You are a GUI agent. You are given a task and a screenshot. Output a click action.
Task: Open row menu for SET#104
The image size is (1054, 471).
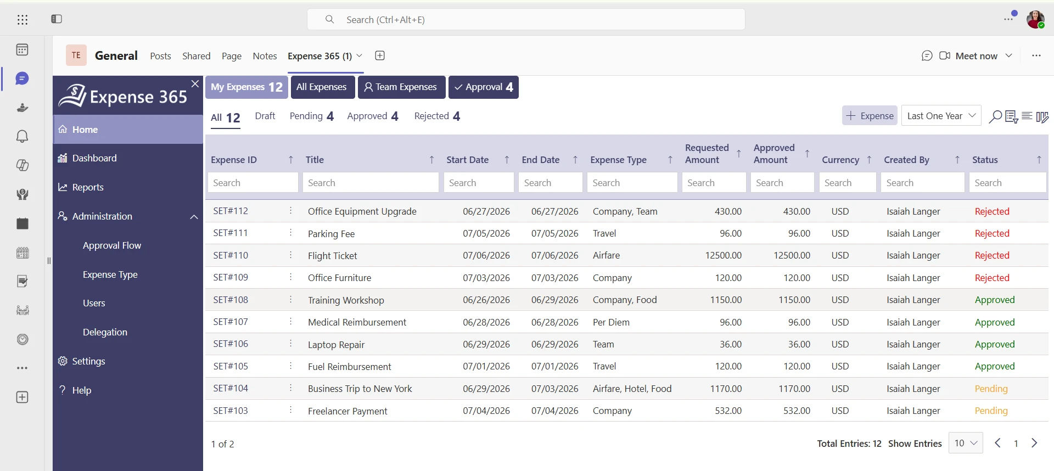point(290,388)
